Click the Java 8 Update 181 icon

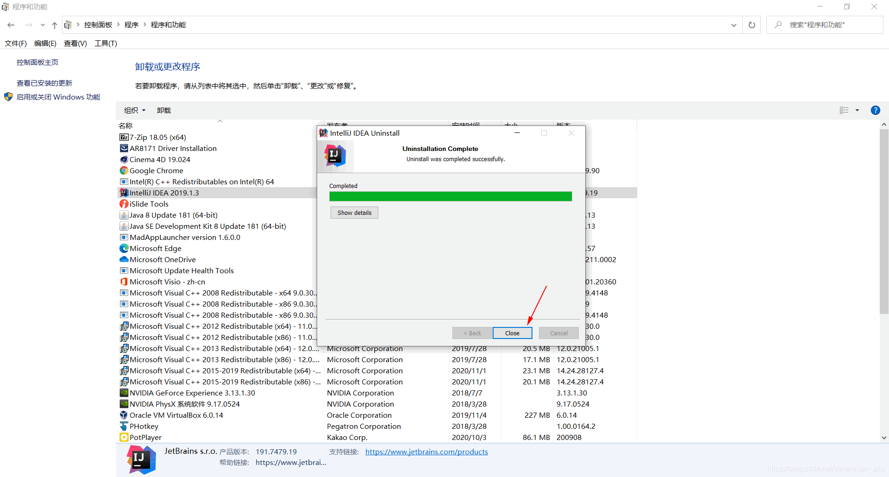click(124, 215)
